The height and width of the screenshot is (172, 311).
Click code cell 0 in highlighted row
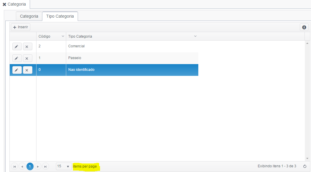pos(51,70)
